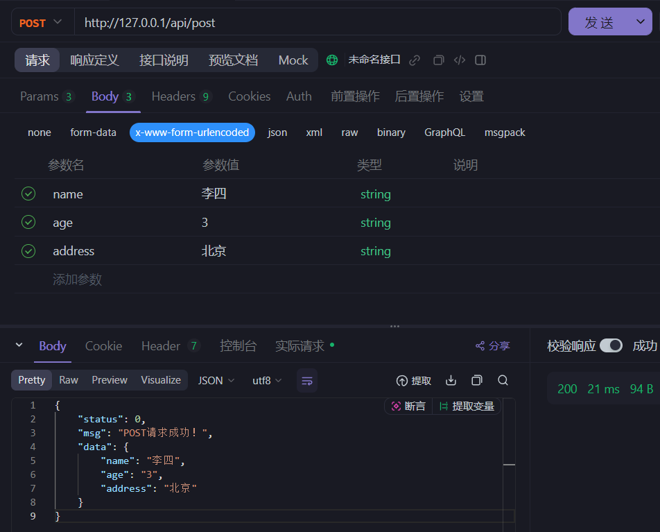
Task: Switch response view to Preview
Action: pyautogui.click(x=110, y=380)
